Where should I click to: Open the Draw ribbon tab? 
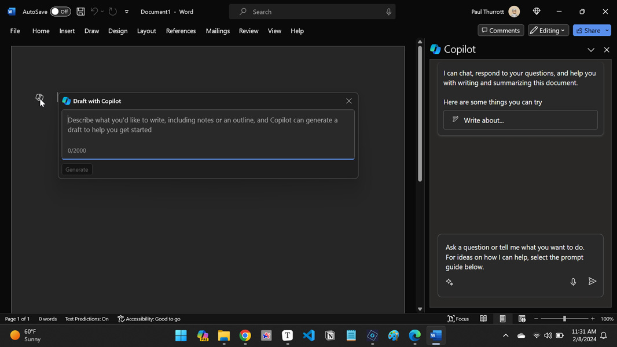pos(91,31)
